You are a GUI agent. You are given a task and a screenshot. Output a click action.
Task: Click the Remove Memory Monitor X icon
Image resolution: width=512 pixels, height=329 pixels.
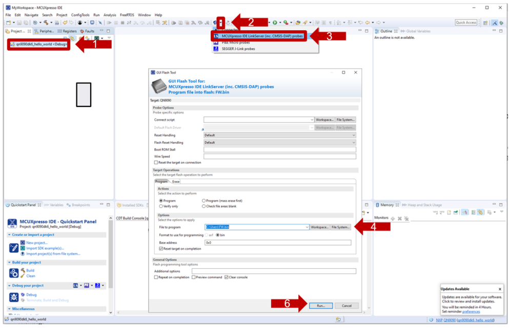[400, 218]
